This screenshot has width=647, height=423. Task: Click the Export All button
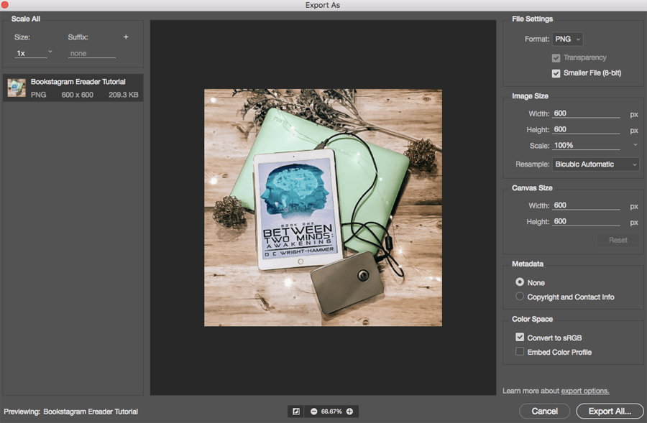610,411
